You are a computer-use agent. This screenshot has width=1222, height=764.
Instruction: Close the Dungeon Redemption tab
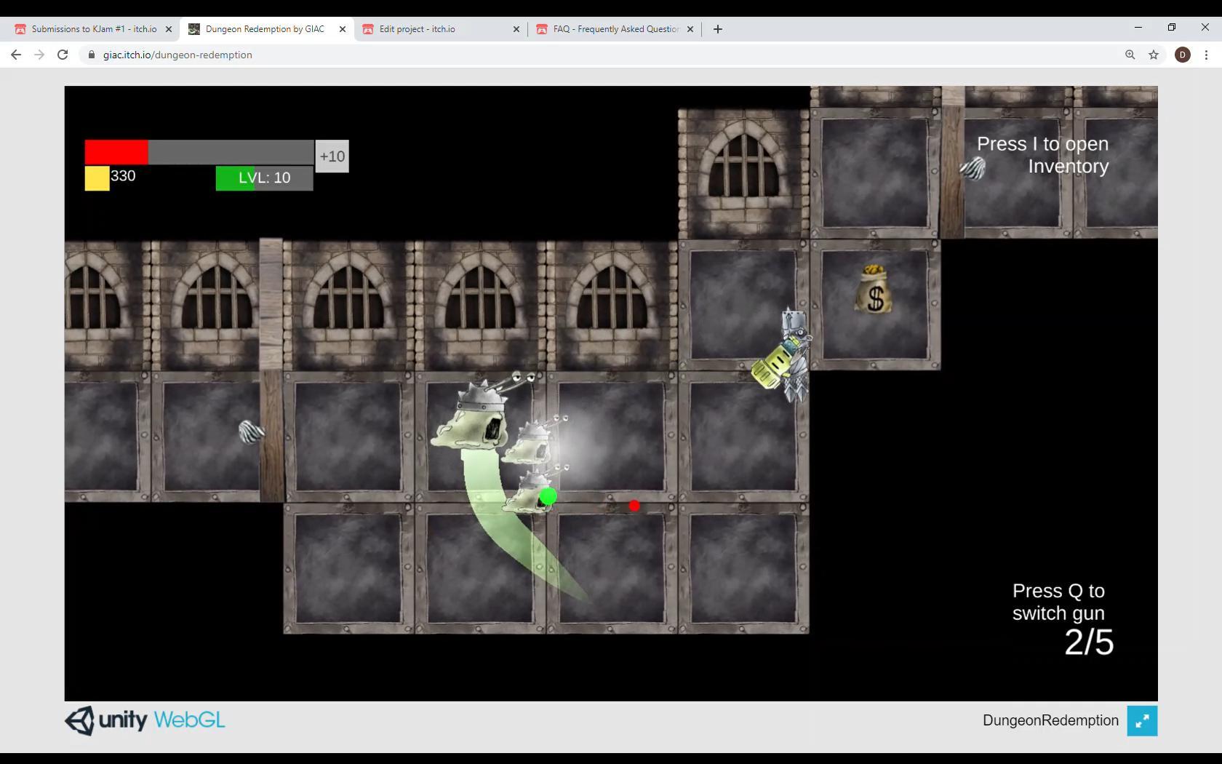[343, 29]
